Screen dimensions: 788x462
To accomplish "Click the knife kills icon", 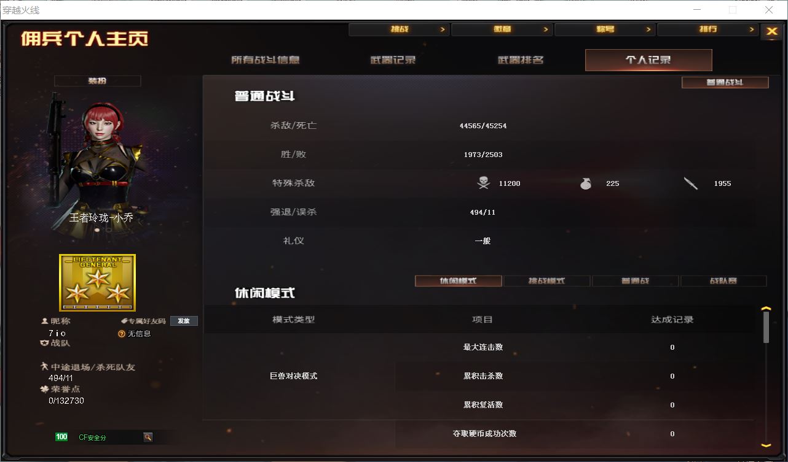I will (691, 183).
